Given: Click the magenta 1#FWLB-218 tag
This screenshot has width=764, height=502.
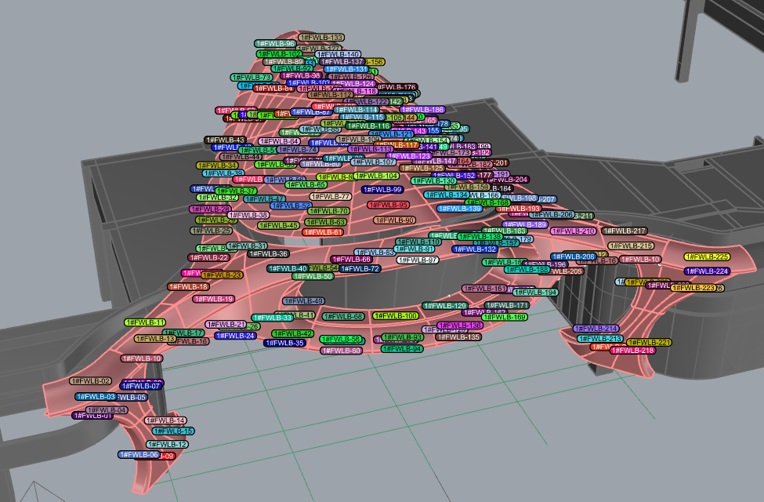Looking at the screenshot, I should pos(633,351).
